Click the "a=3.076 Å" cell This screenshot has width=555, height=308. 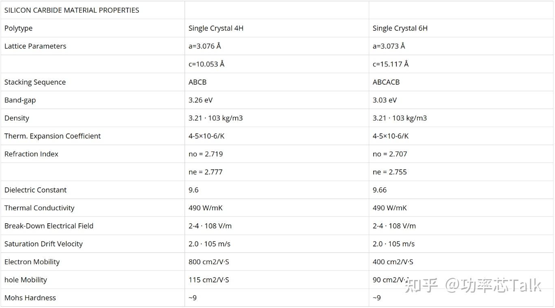[205, 46]
